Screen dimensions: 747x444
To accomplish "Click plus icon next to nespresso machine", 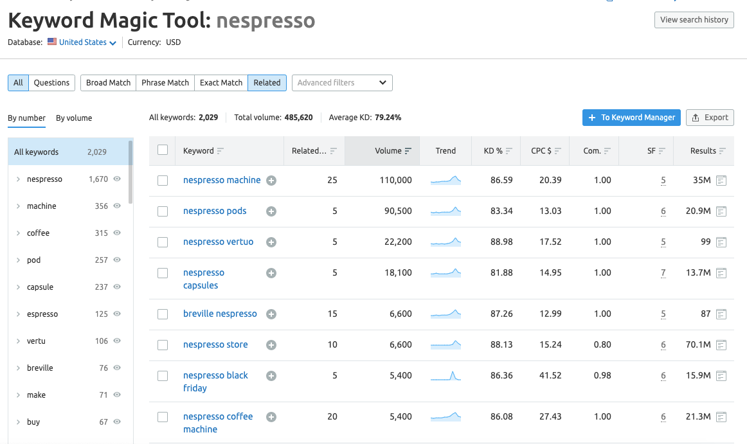I will pos(271,181).
